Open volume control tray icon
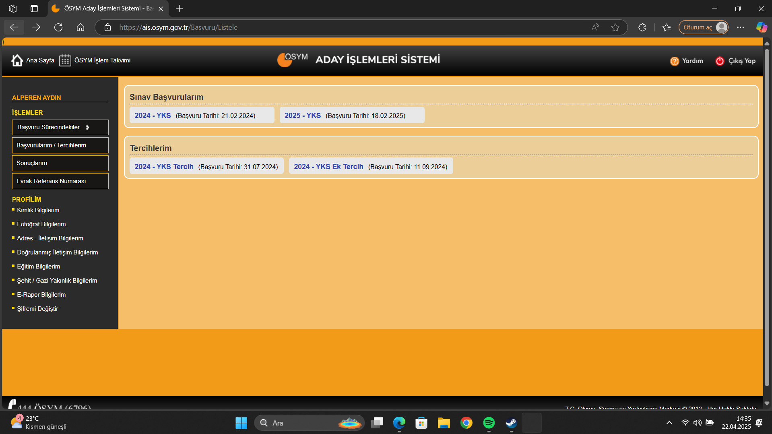Screen dimensions: 772x434 click(x=697, y=423)
